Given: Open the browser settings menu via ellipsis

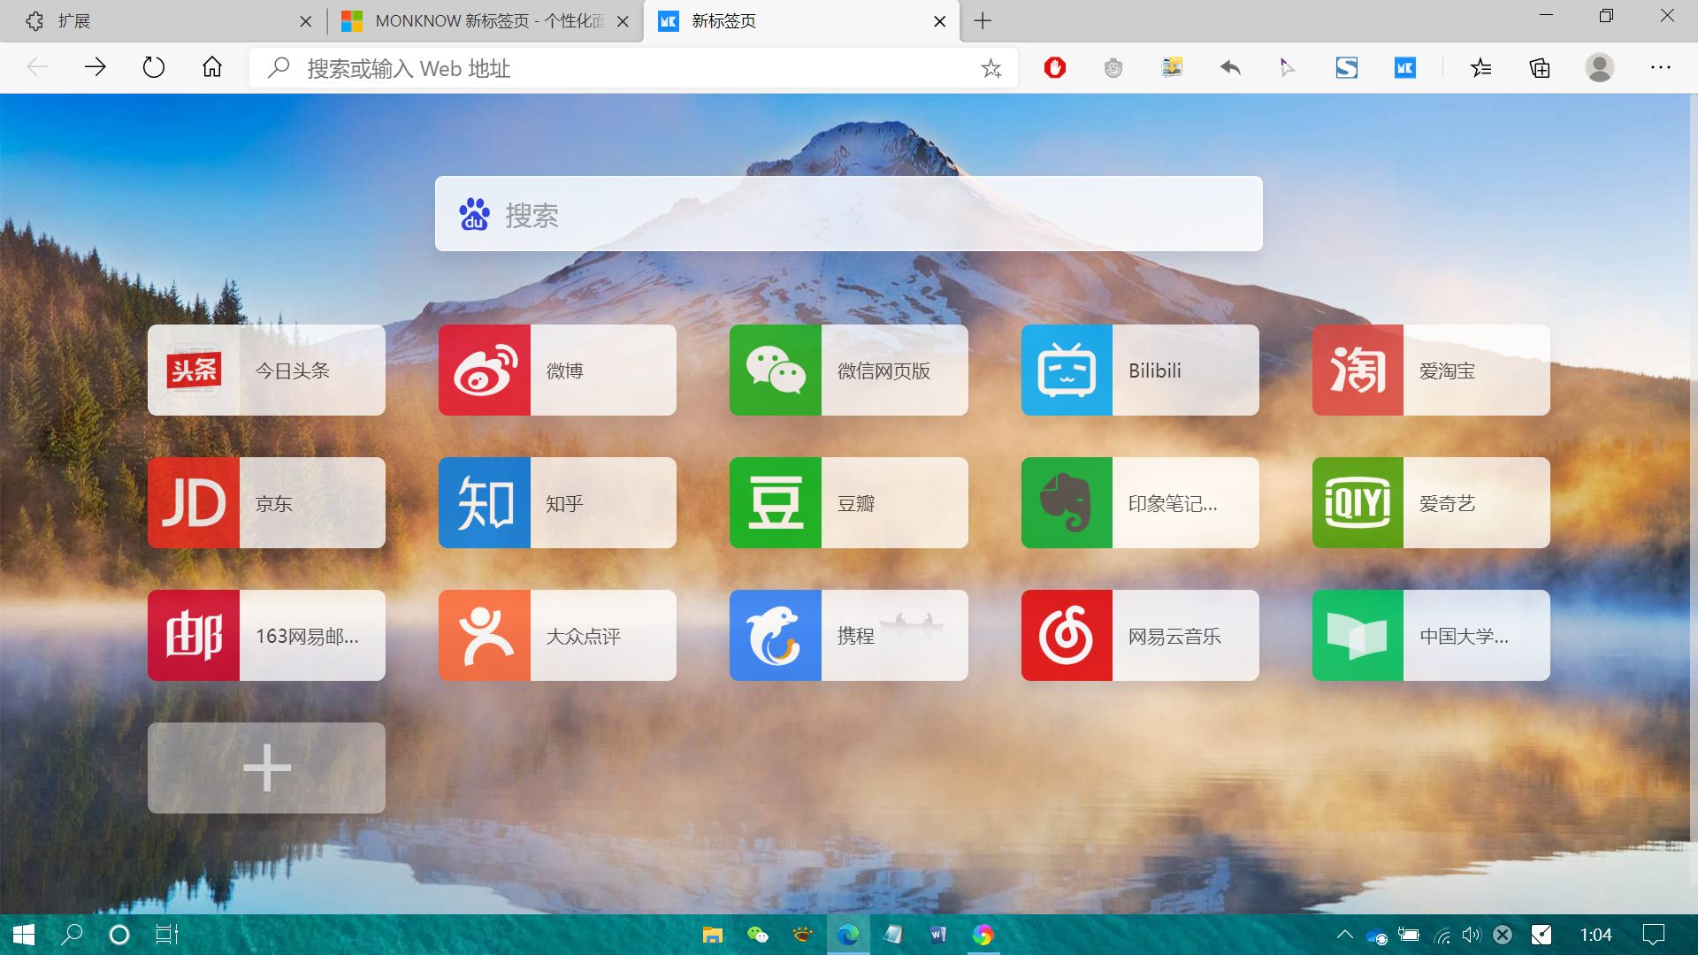Looking at the screenshot, I should 1661,67.
